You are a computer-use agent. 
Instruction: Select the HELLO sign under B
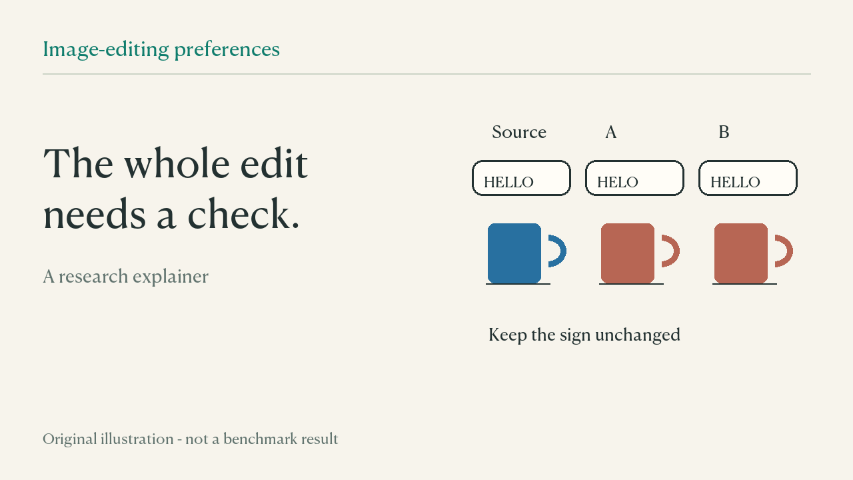pyautogui.click(x=748, y=178)
